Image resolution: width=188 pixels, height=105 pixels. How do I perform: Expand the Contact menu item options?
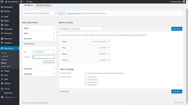click(109, 60)
